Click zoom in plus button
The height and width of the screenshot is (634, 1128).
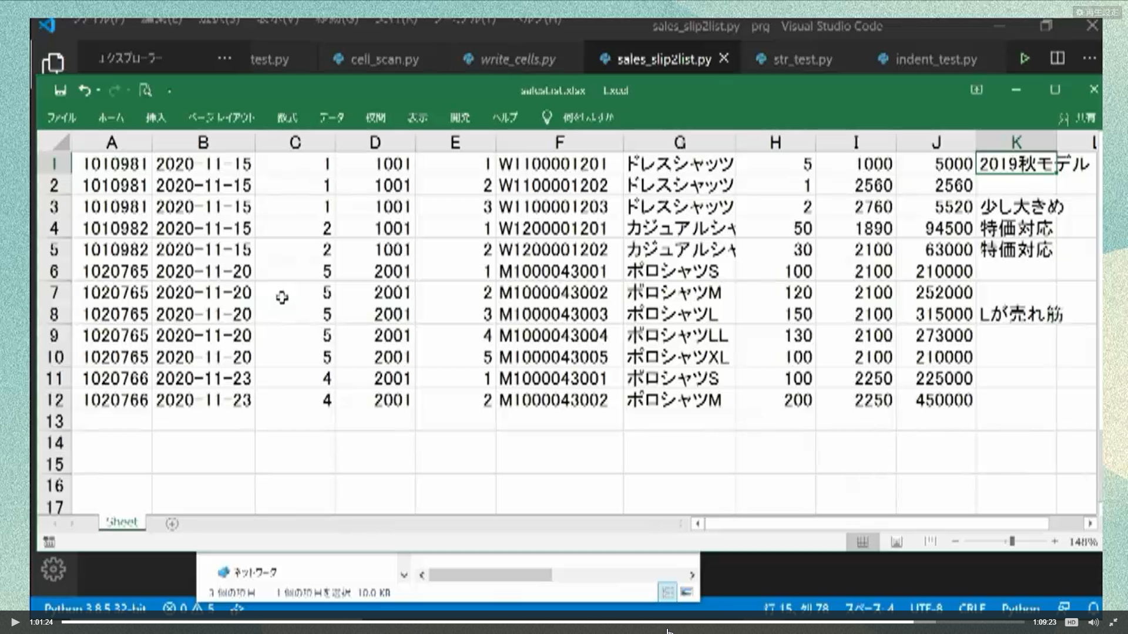click(1055, 541)
